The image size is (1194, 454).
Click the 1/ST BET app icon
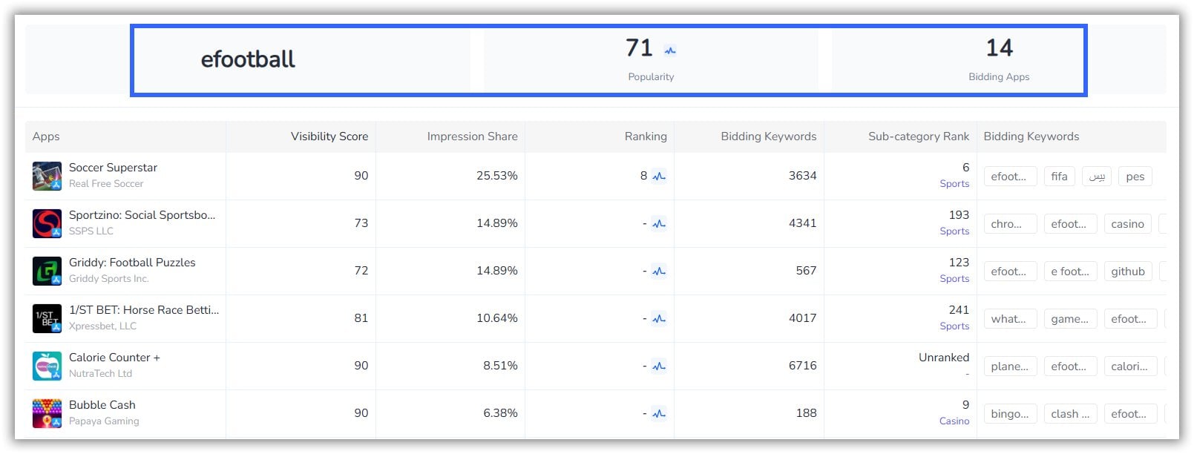(x=47, y=319)
